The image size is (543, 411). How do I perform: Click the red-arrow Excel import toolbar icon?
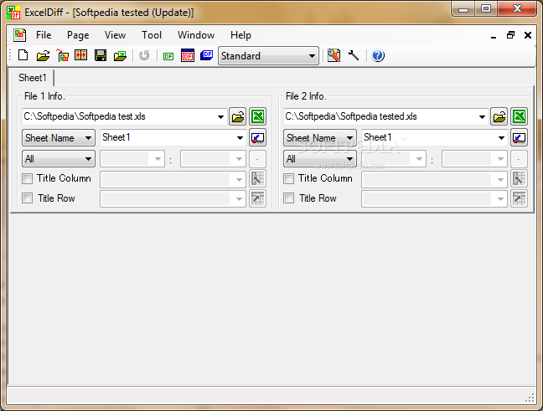click(63, 55)
